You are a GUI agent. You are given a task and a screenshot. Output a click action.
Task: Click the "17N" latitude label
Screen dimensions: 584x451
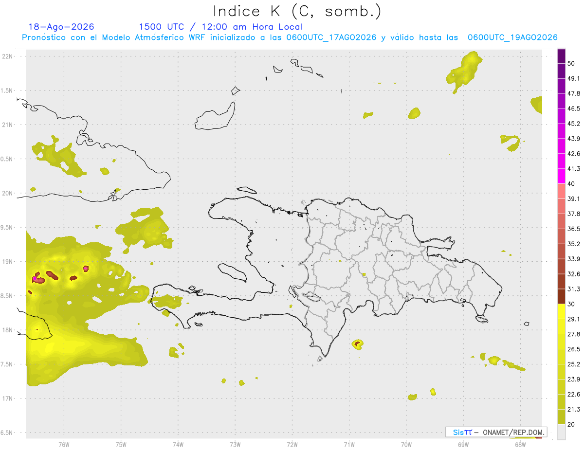click(x=8, y=398)
